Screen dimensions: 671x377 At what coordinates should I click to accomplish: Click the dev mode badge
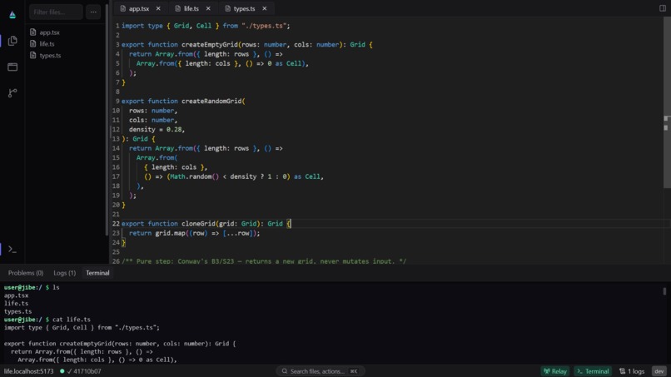click(x=659, y=371)
